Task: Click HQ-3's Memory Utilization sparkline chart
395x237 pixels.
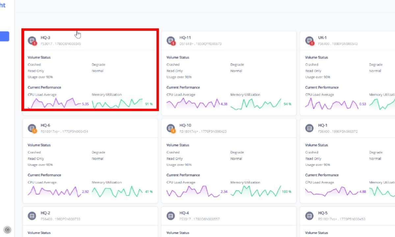Action: (117, 103)
